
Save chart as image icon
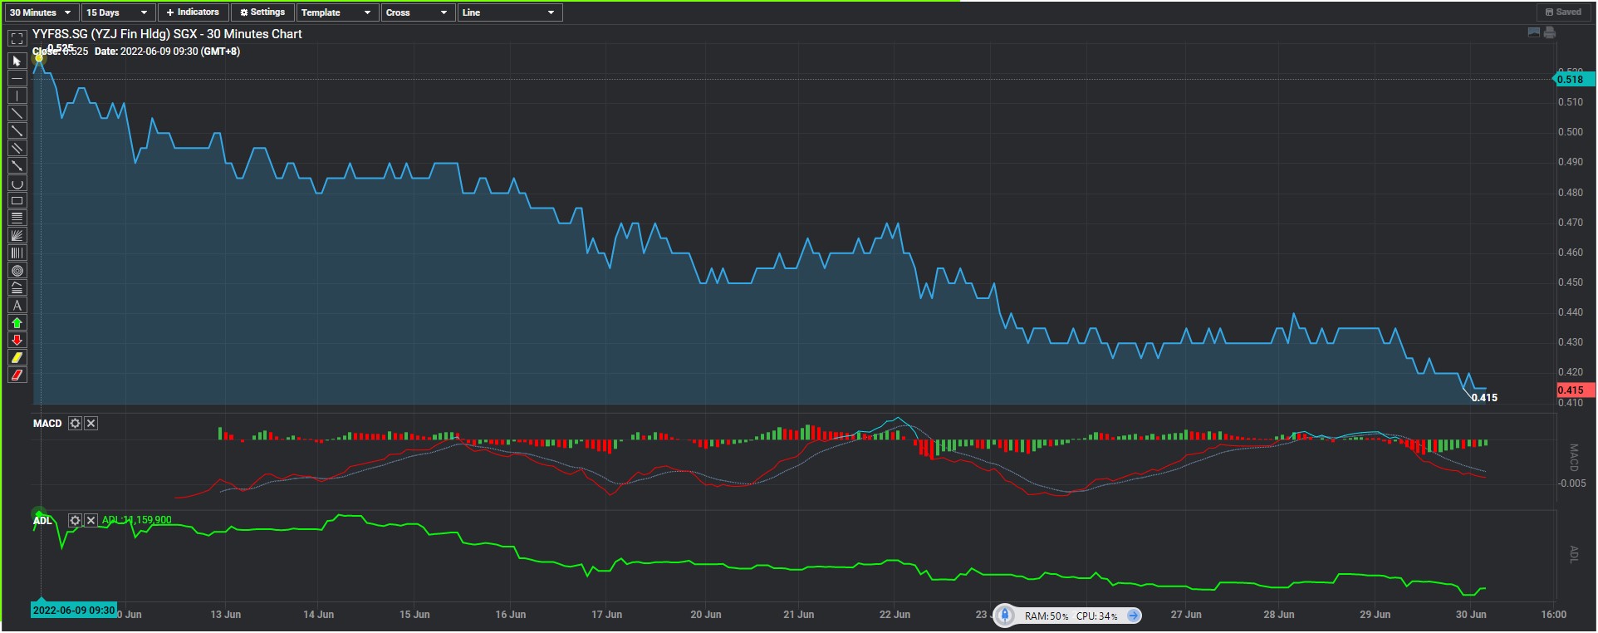point(1533,32)
